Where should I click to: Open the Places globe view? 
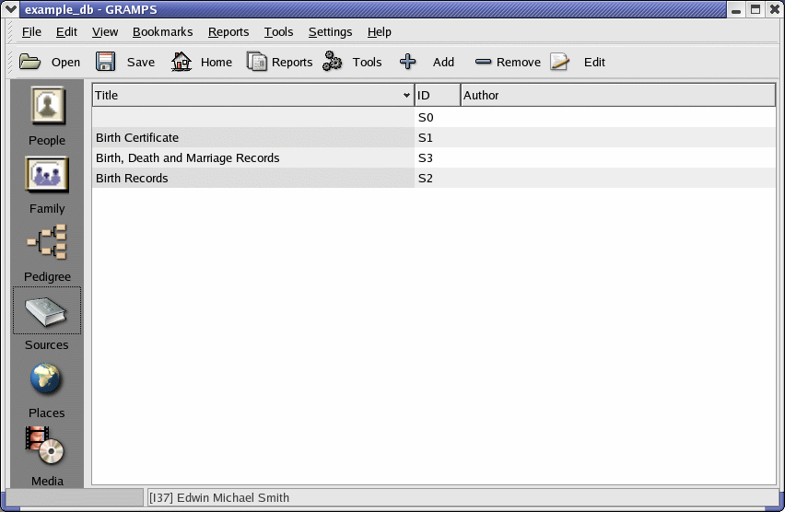point(47,379)
